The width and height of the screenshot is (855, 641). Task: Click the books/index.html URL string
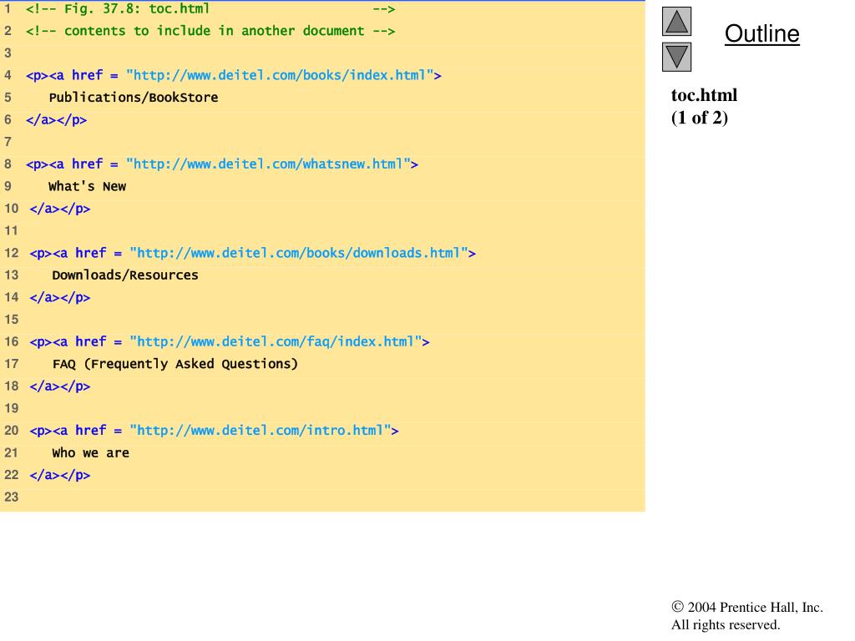pyautogui.click(x=281, y=75)
